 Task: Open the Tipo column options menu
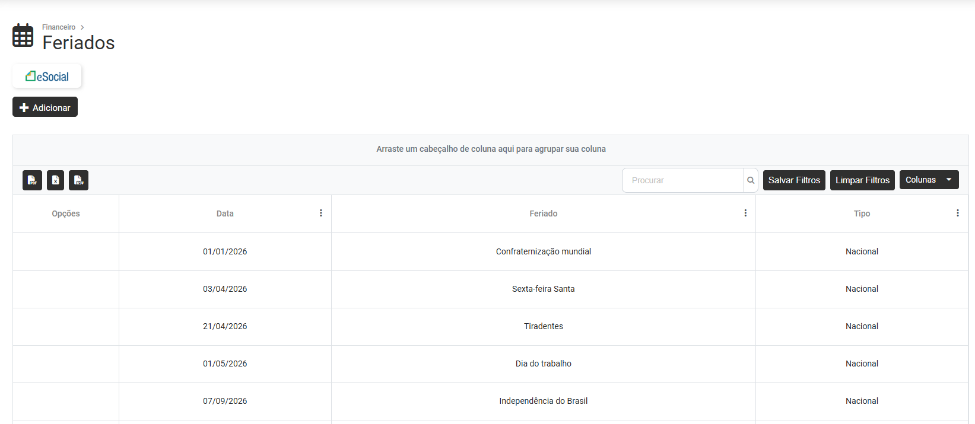tap(957, 213)
